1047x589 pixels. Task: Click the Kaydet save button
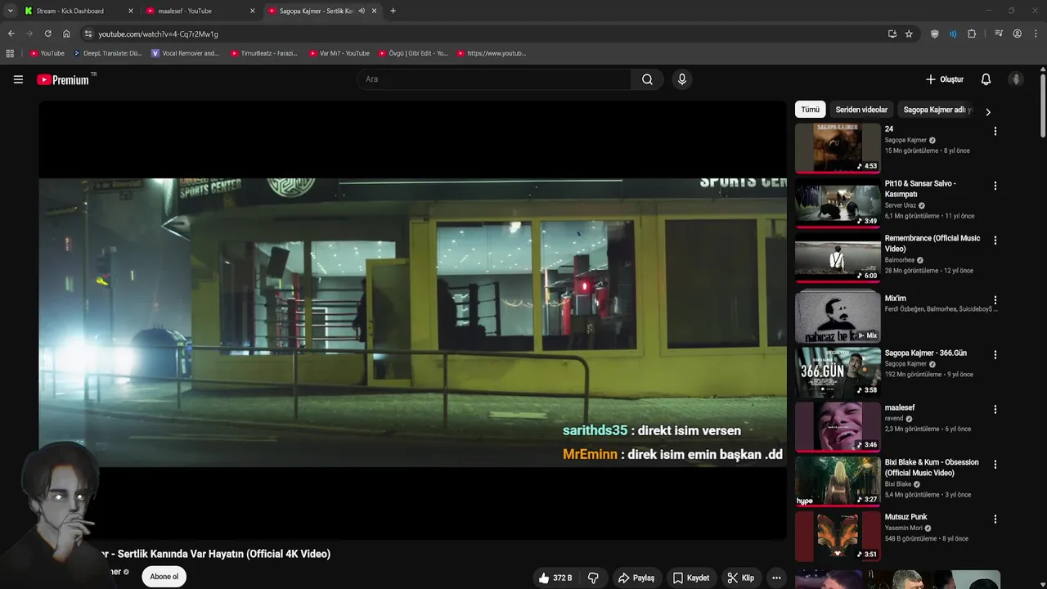tap(690, 578)
